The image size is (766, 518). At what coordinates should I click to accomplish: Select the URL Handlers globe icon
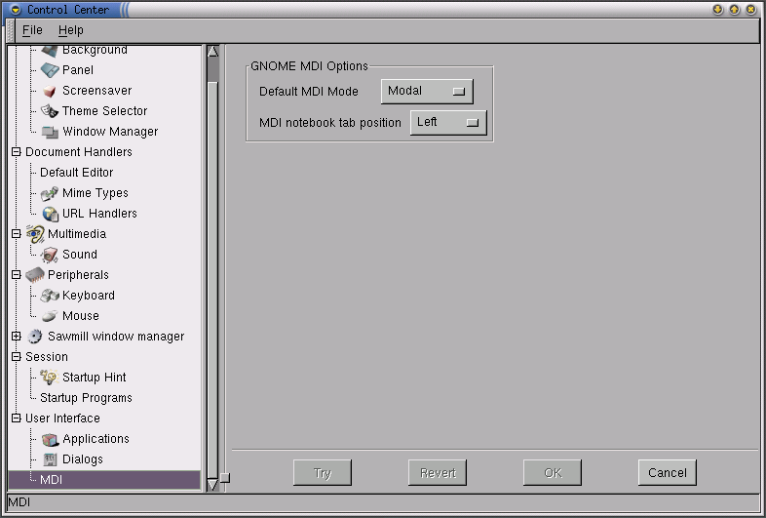[50, 214]
